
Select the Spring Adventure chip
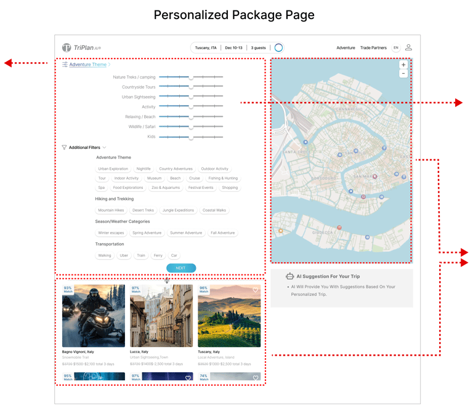click(147, 233)
